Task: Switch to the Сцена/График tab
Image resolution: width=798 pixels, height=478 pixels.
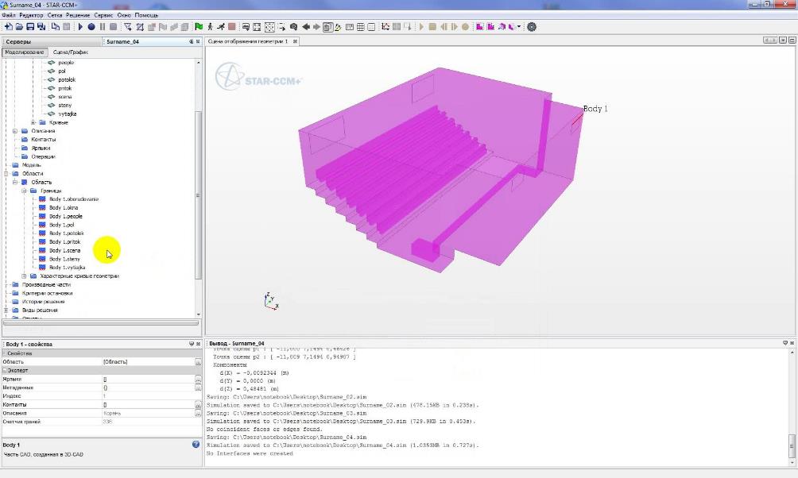Action: 70,52
